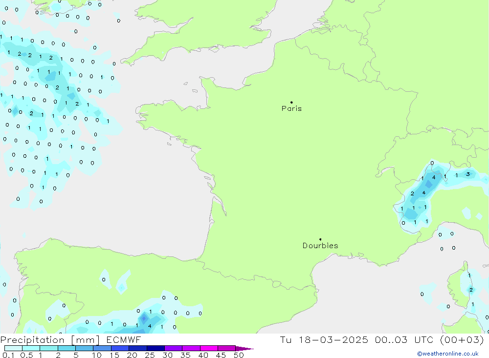This screenshot has height=358, width=489.
Task: Pick the 0.5–1 mm legend swatch
Action: pyautogui.click(x=31, y=348)
